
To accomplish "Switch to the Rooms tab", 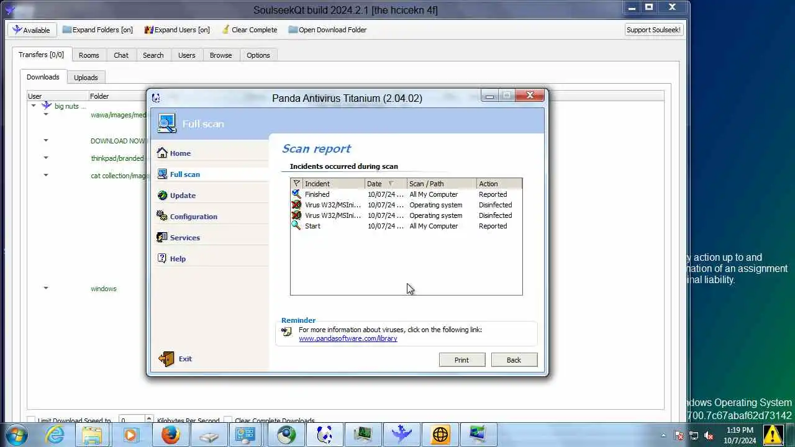I will pyautogui.click(x=89, y=55).
